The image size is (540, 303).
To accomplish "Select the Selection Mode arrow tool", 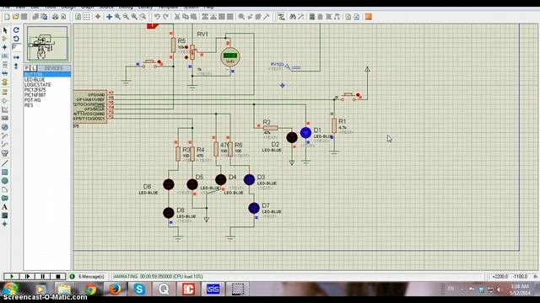I will tap(5, 30).
